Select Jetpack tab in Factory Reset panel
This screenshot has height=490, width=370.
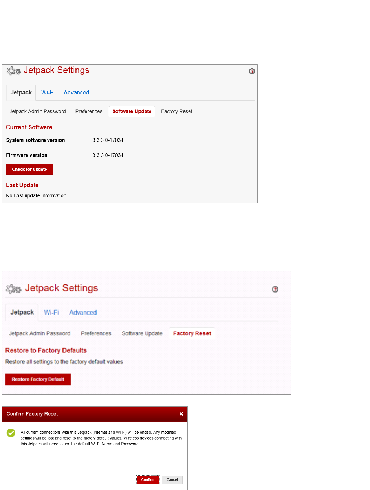pyautogui.click(x=22, y=312)
